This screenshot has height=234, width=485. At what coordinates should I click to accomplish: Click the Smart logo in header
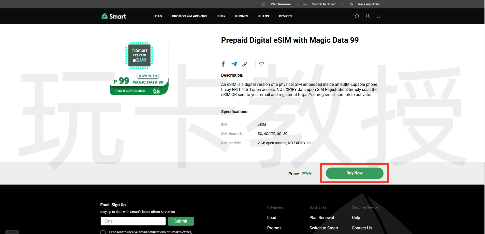pos(114,16)
